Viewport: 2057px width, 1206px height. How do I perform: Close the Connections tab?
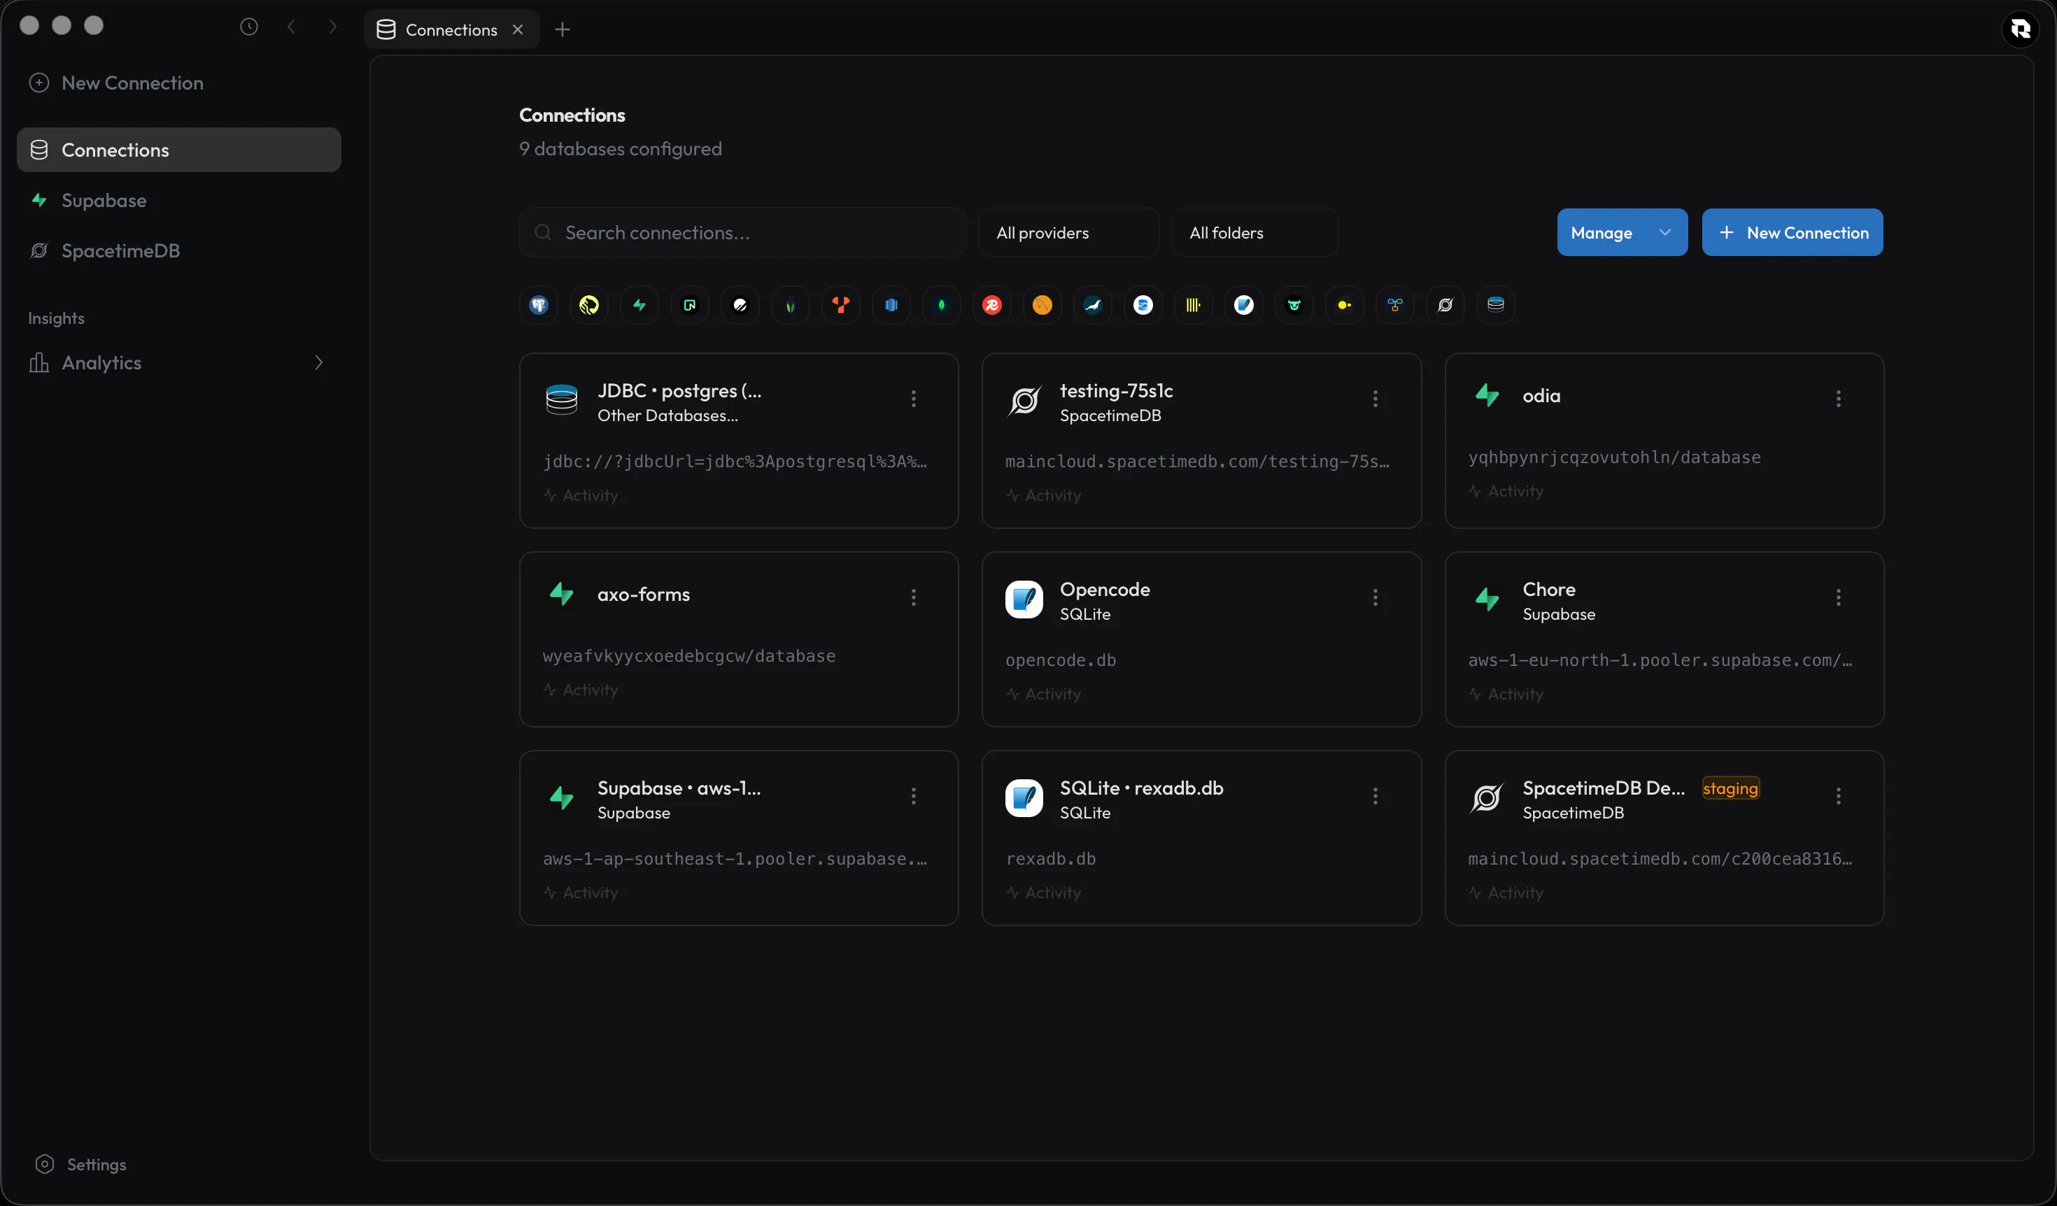[x=518, y=29]
